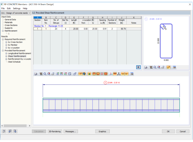
Task: Toggle the eye icon below the table
Action: click(138, 67)
